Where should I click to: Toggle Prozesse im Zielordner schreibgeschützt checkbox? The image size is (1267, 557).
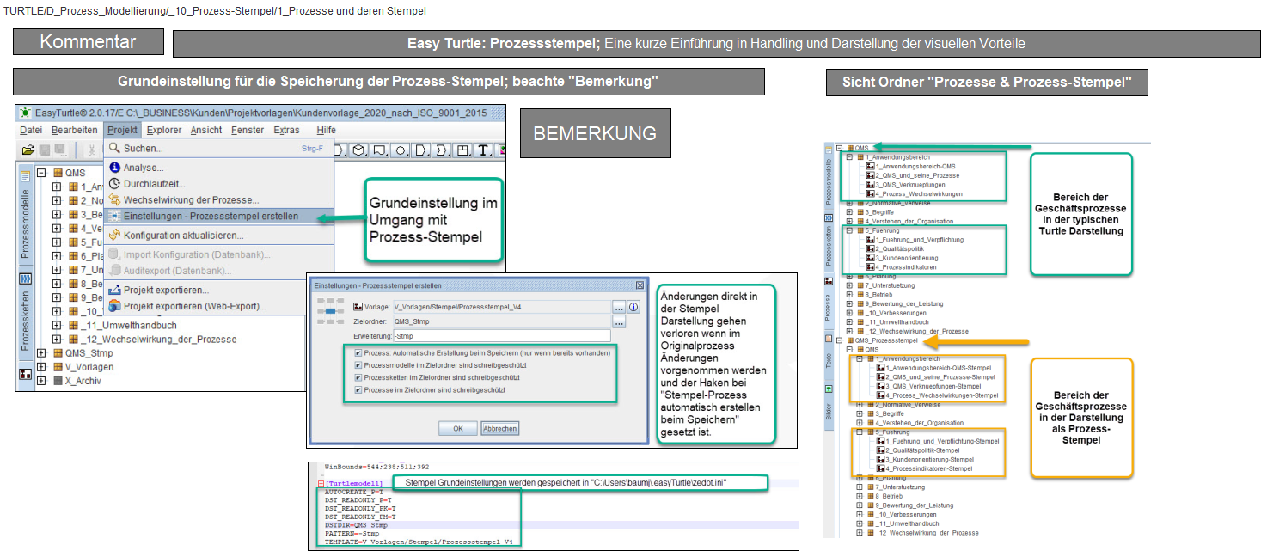[358, 390]
